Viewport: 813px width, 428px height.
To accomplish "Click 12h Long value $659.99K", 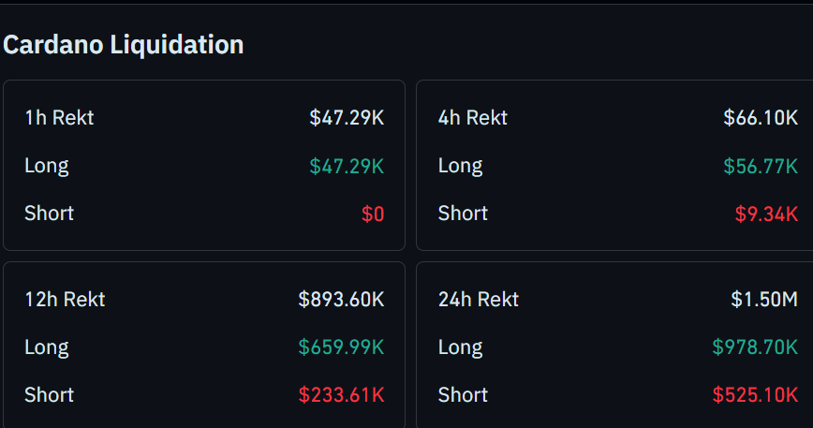I will (341, 347).
